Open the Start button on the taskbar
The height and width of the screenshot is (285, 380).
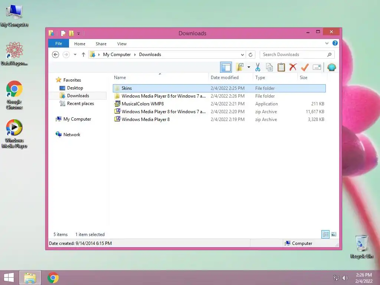(x=9, y=278)
